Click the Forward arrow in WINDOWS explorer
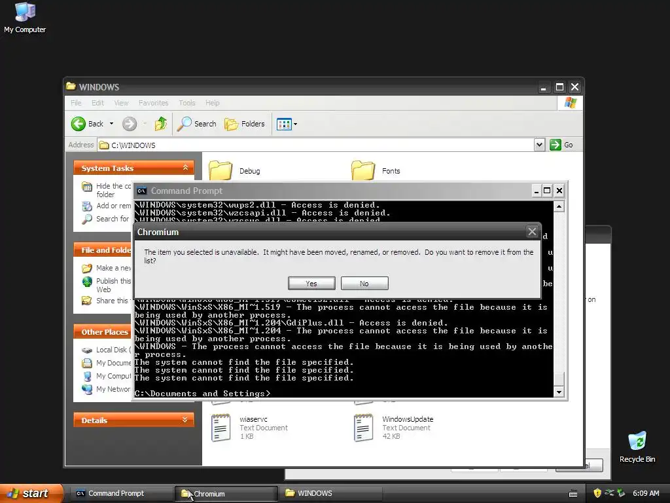Viewport: 670px width, 503px height. pyautogui.click(x=130, y=124)
